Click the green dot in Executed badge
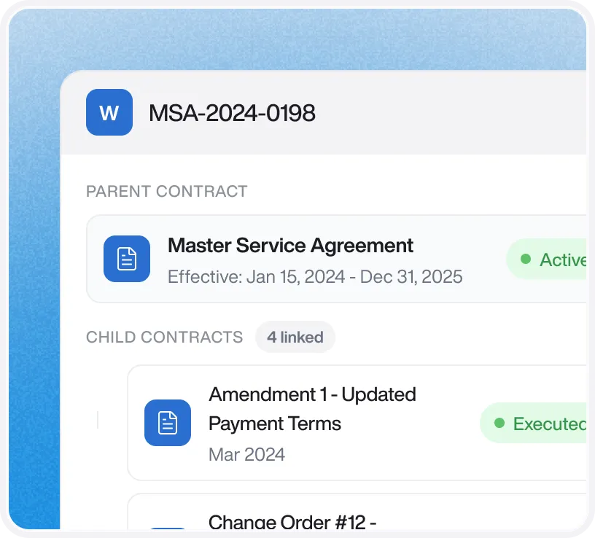The height and width of the screenshot is (538, 595). 499,423
